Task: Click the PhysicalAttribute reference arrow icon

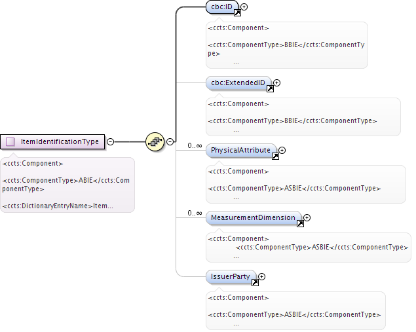Action: tap(275, 157)
